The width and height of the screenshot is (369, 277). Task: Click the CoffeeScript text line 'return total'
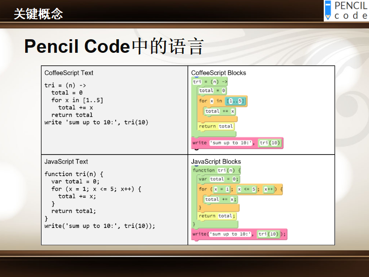(72, 115)
